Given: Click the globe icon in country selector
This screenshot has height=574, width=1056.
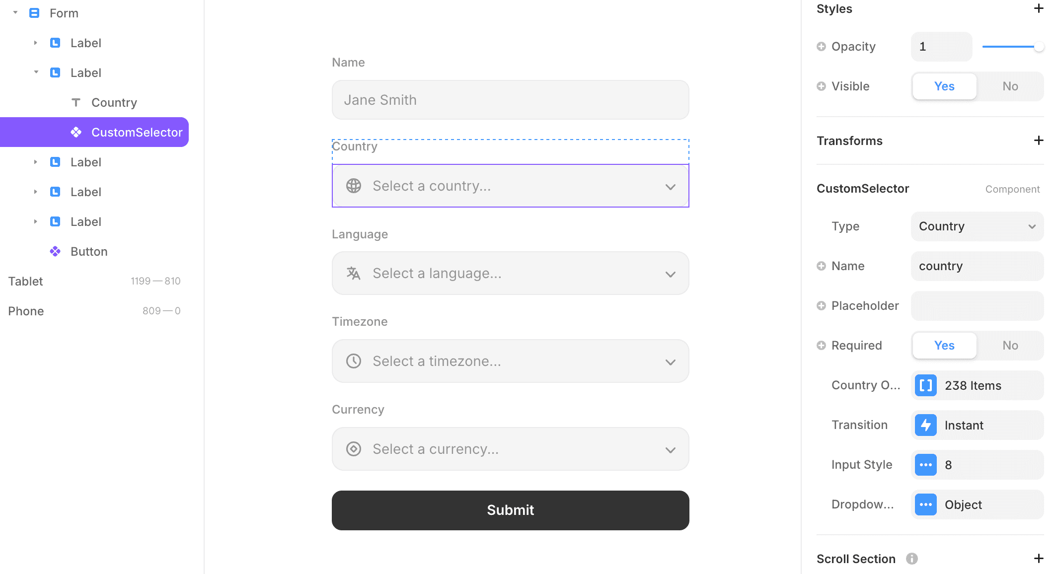Looking at the screenshot, I should [x=354, y=186].
